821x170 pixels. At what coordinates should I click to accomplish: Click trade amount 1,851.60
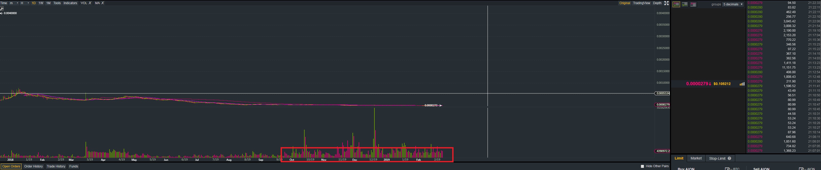(x=790, y=141)
